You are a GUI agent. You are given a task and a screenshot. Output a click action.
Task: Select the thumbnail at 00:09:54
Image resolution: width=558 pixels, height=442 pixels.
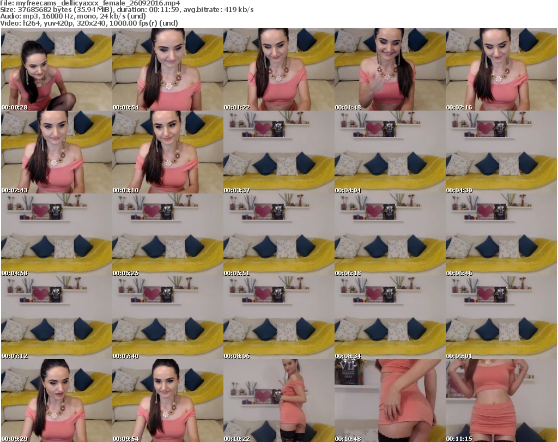(167, 401)
